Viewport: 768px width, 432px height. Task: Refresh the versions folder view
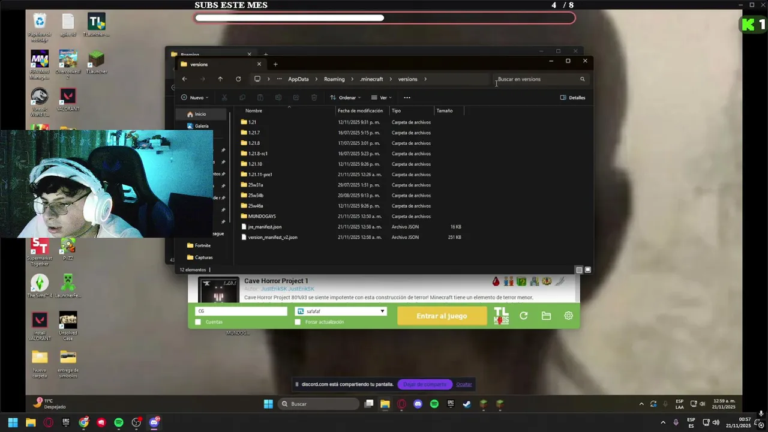click(x=238, y=79)
